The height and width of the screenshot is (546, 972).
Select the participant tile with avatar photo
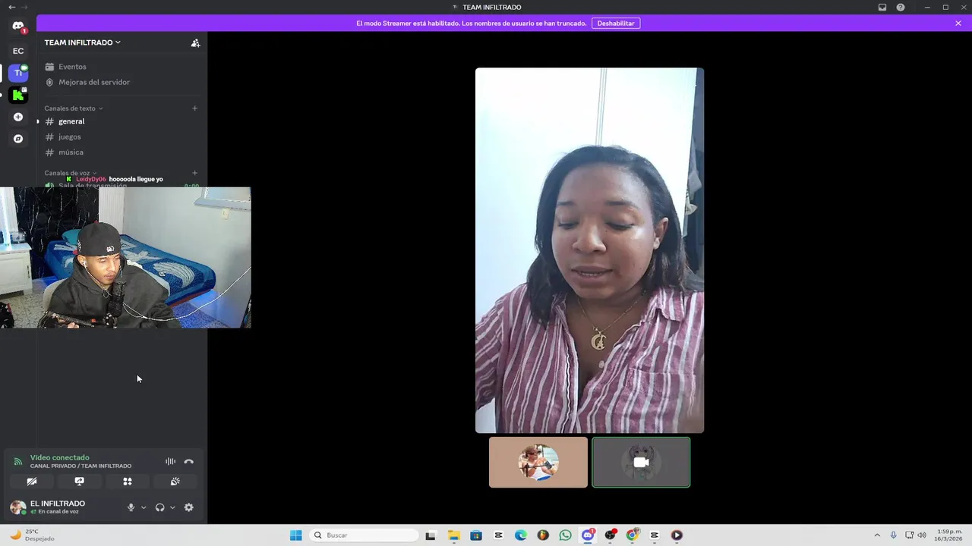tap(538, 462)
